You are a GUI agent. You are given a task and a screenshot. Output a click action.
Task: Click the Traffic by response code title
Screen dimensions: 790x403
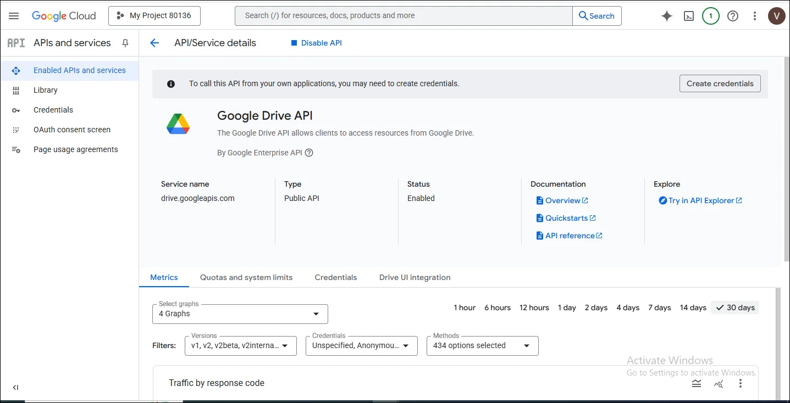tap(217, 383)
